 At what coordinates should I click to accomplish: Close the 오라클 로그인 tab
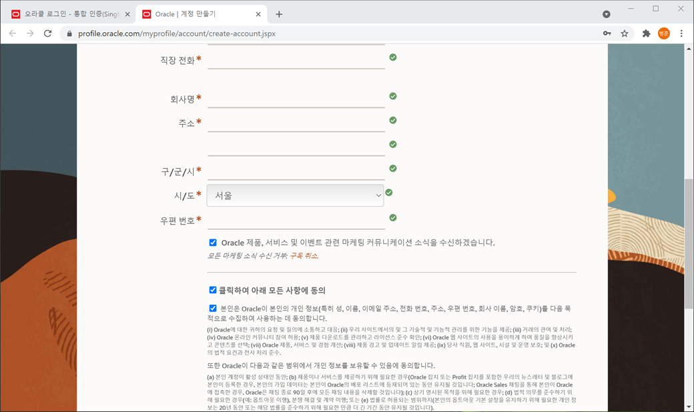(127, 14)
